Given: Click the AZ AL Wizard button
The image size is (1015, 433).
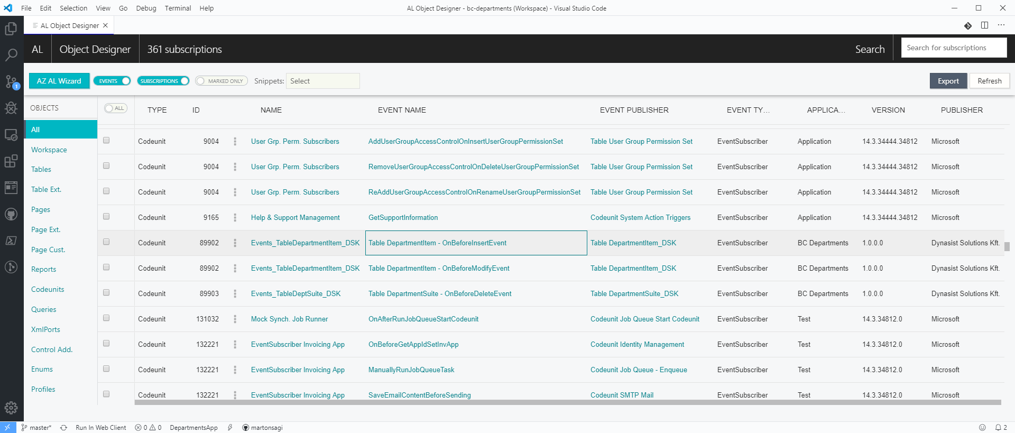Looking at the screenshot, I should pyautogui.click(x=59, y=81).
